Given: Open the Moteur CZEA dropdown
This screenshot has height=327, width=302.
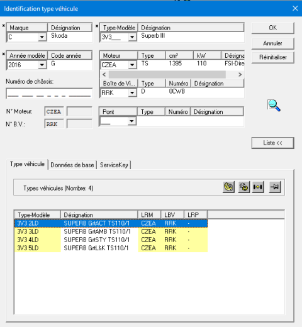Looking at the screenshot, I should pos(132,65).
